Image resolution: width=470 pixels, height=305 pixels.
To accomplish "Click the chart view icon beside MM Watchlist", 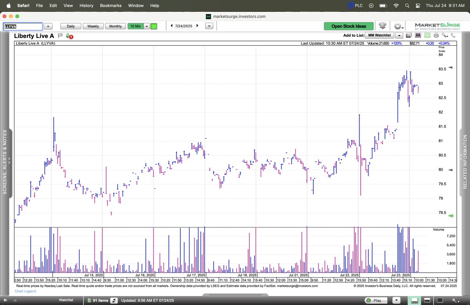I will [409, 35].
